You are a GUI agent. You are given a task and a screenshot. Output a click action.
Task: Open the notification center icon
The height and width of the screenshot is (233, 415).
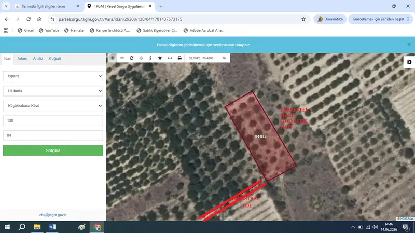coord(406,227)
